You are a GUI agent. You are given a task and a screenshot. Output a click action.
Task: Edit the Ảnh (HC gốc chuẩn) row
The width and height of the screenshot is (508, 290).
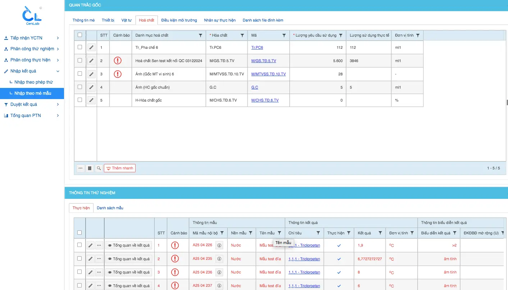tap(91, 87)
